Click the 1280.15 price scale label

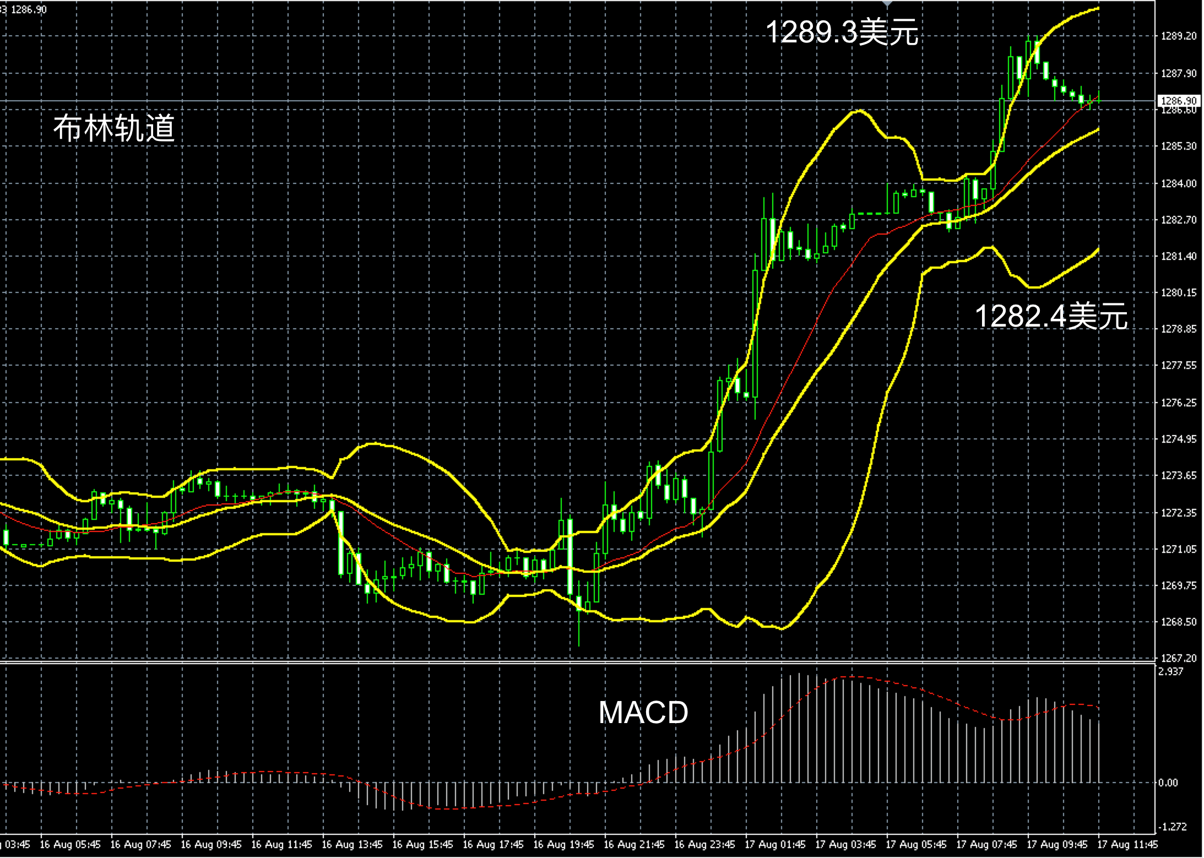point(1178,292)
